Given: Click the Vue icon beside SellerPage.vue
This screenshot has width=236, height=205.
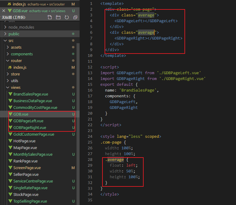Looking at the screenshot, I should pyautogui.click(x=10, y=174).
